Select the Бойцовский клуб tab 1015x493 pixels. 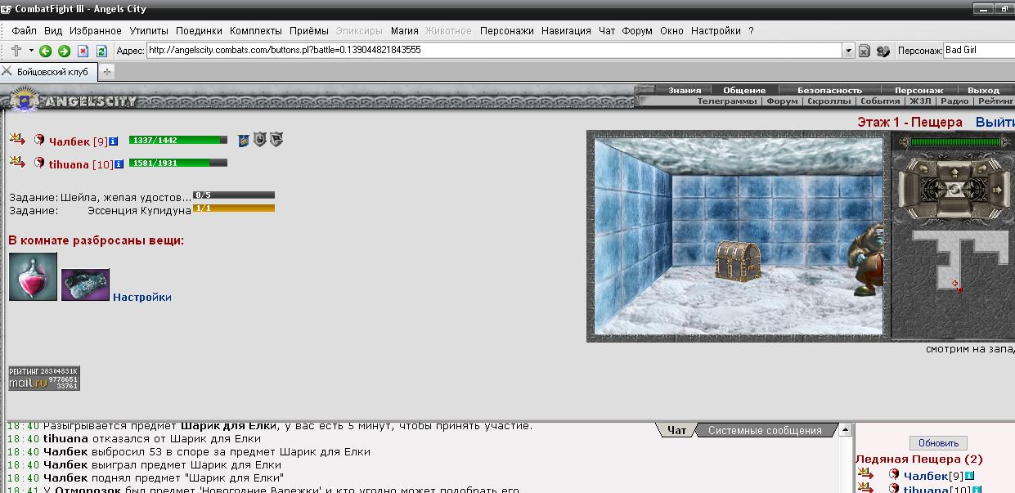pyautogui.click(x=53, y=72)
